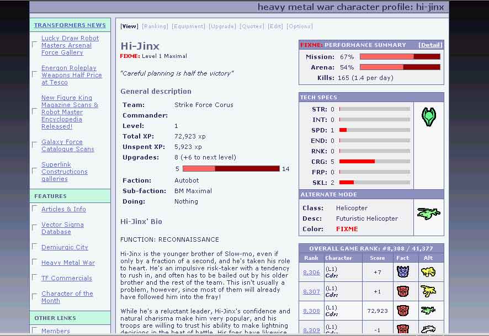
Task: Click the red Autobot icon for rank 8,307
Action: tap(403, 291)
